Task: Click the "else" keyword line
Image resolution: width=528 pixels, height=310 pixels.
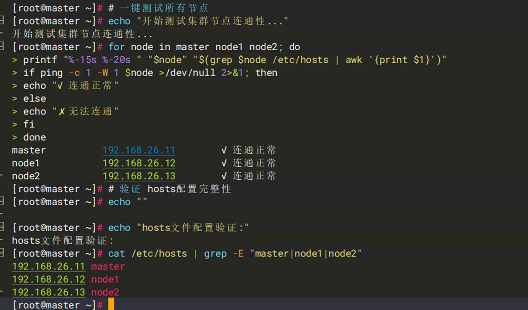Action: point(35,98)
